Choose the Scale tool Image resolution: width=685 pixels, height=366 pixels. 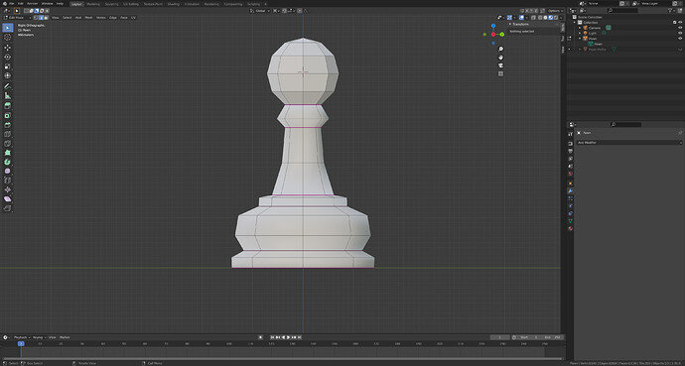pos(7,66)
